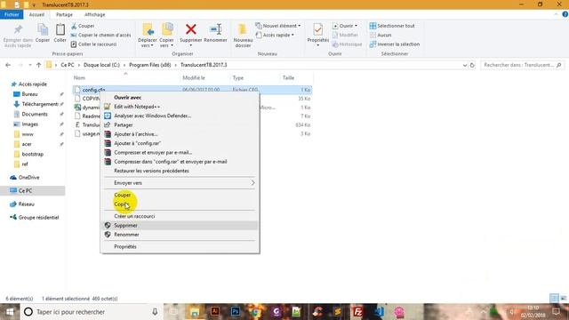Click the Nouveau dossier icon
Viewport: 569px width, 320px height.
tap(243, 30)
